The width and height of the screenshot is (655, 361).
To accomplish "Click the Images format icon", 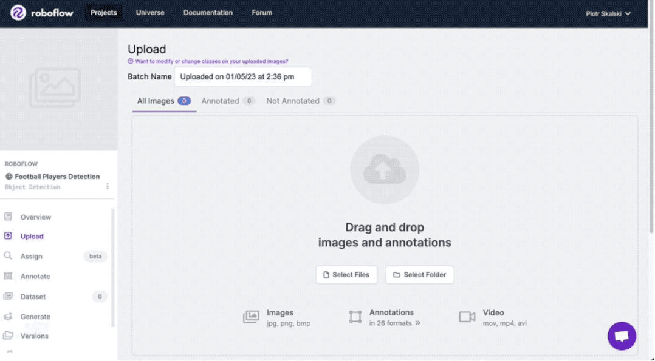I will (x=251, y=317).
